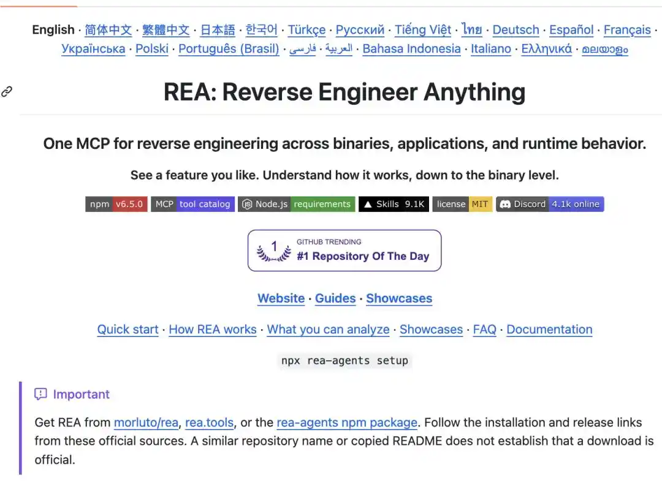Switch README language to Русский
The width and height of the screenshot is (662, 481).
point(360,30)
